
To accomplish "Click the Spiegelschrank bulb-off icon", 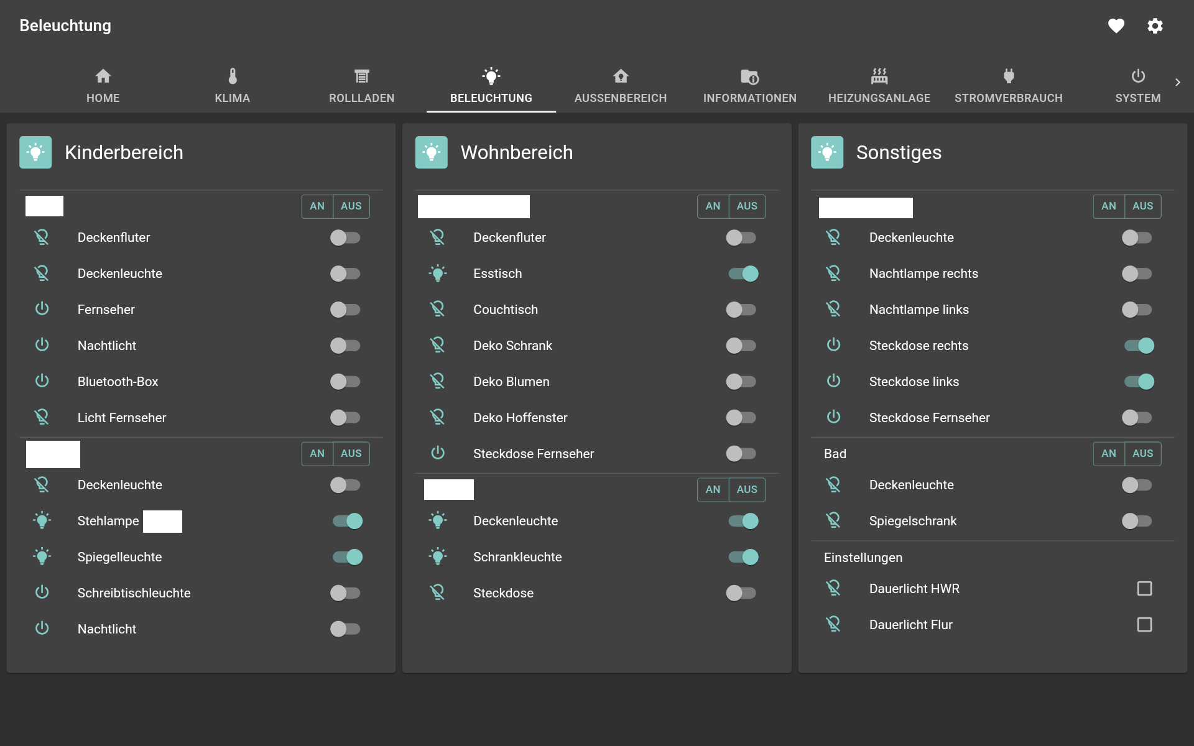I will (833, 520).
